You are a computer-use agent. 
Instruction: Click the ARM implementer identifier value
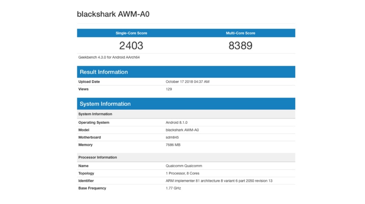click(219, 181)
